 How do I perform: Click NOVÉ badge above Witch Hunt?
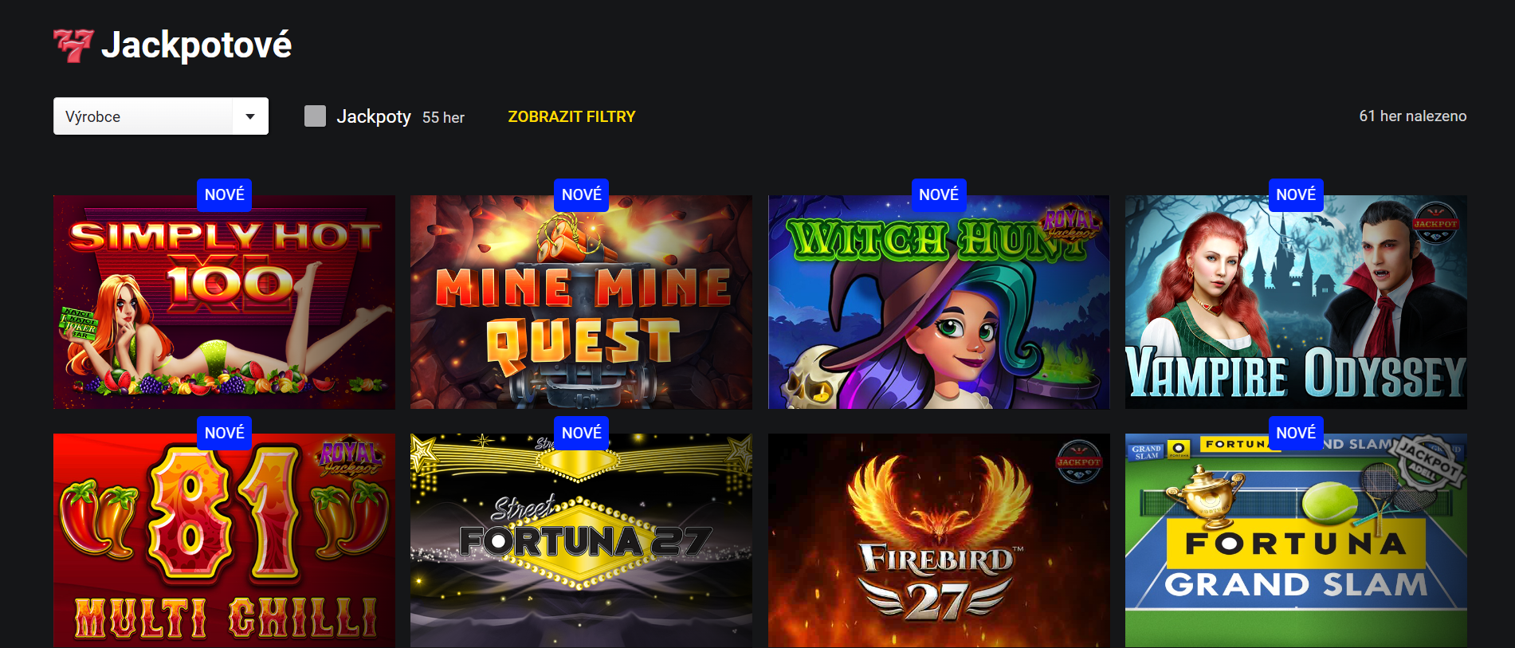pos(939,194)
